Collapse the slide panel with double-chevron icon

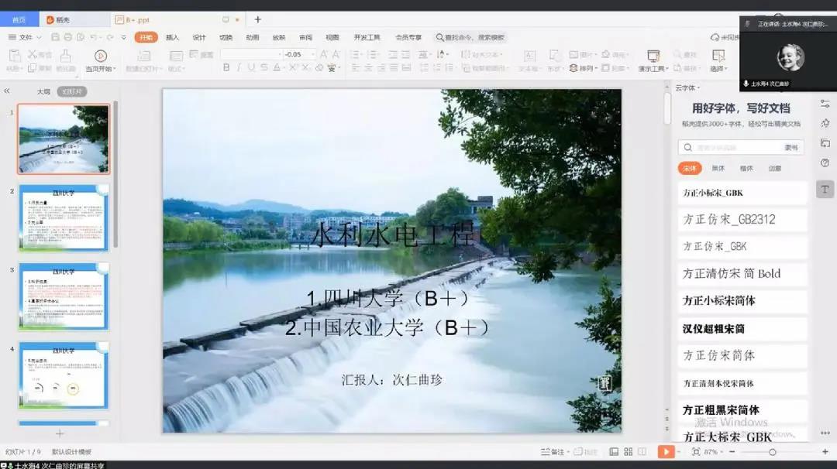pyautogui.click(x=7, y=91)
